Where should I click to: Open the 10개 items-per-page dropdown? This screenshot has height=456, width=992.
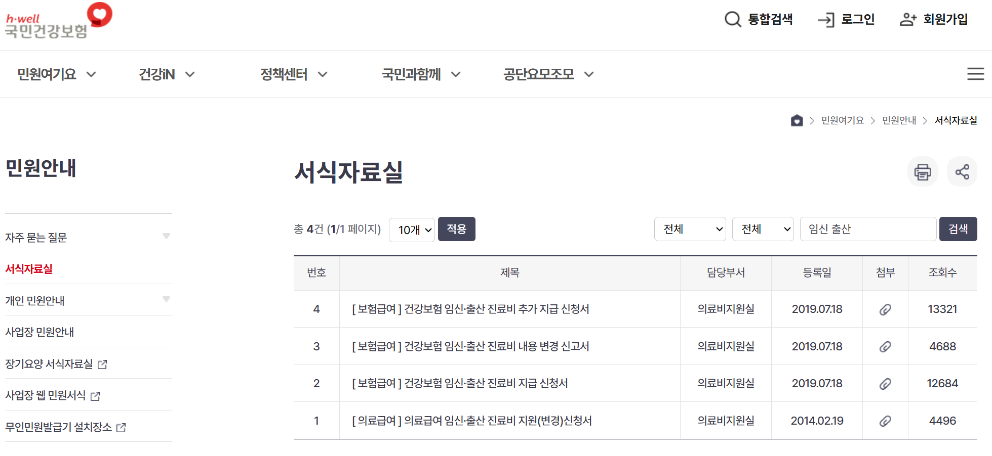(412, 229)
